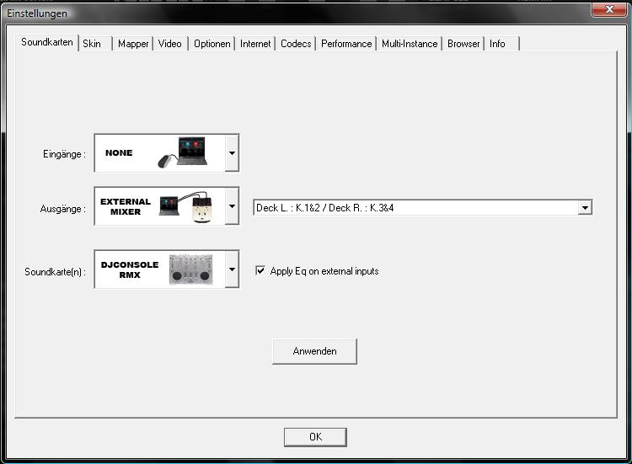Switch to the Codecs tab

point(296,44)
